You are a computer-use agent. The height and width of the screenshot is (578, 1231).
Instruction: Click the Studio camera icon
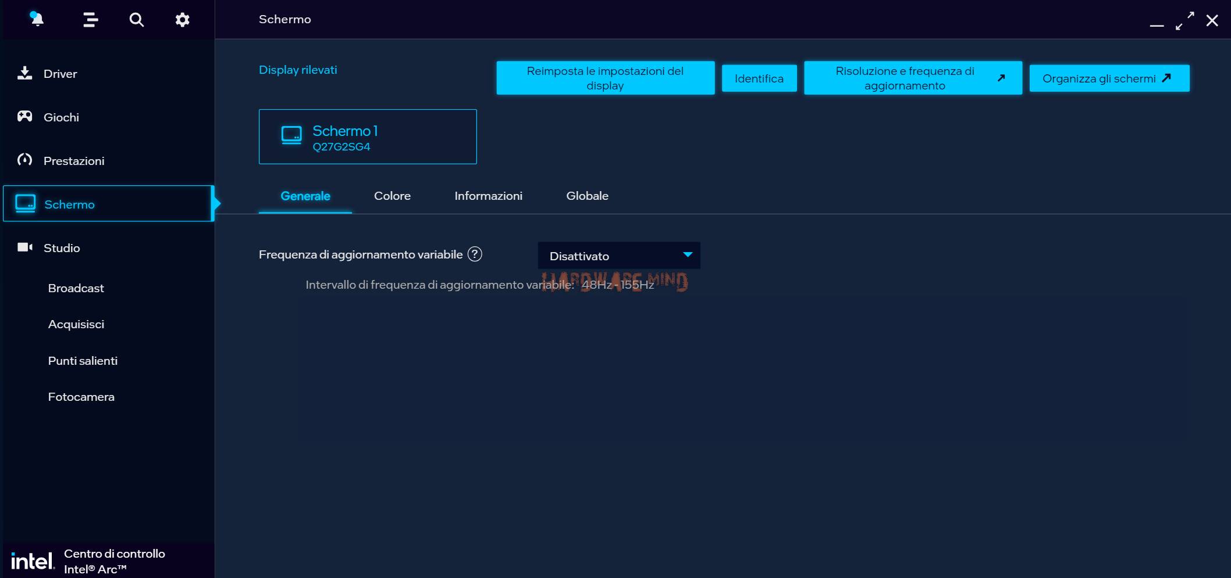coord(24,247)
